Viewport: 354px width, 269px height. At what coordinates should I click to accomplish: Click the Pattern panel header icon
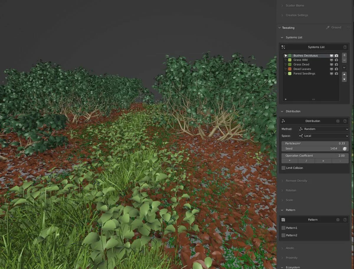[x=283, y=220]
